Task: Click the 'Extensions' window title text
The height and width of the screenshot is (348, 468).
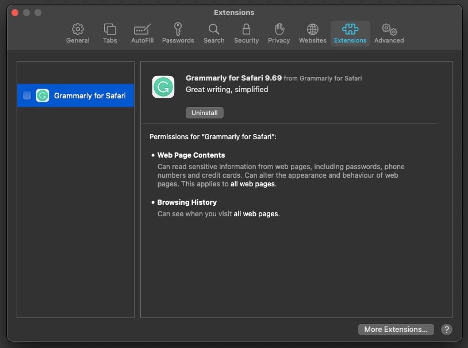Action: tap(234, 13)
